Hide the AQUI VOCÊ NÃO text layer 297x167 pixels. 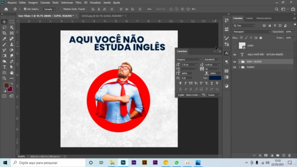(x=234, y=55)
